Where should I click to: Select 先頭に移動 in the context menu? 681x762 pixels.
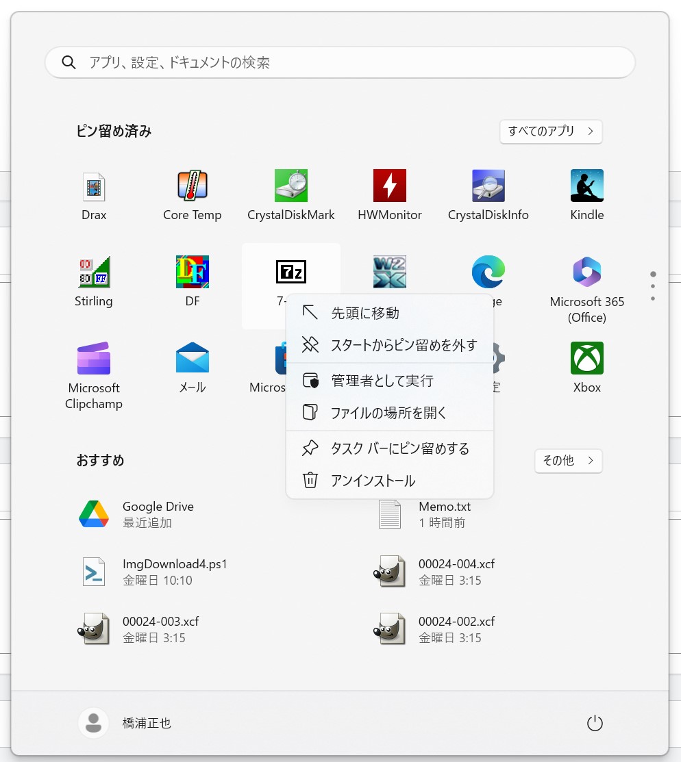tap(390, 313)
